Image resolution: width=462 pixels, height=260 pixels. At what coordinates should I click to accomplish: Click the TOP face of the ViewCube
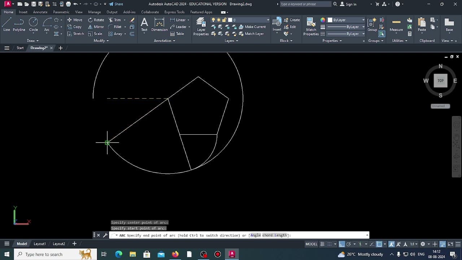tap(440, 81)
